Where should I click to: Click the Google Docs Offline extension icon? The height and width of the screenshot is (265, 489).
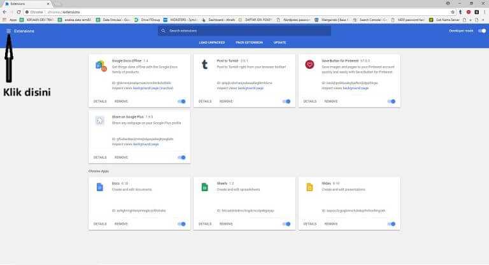[100, 64]
